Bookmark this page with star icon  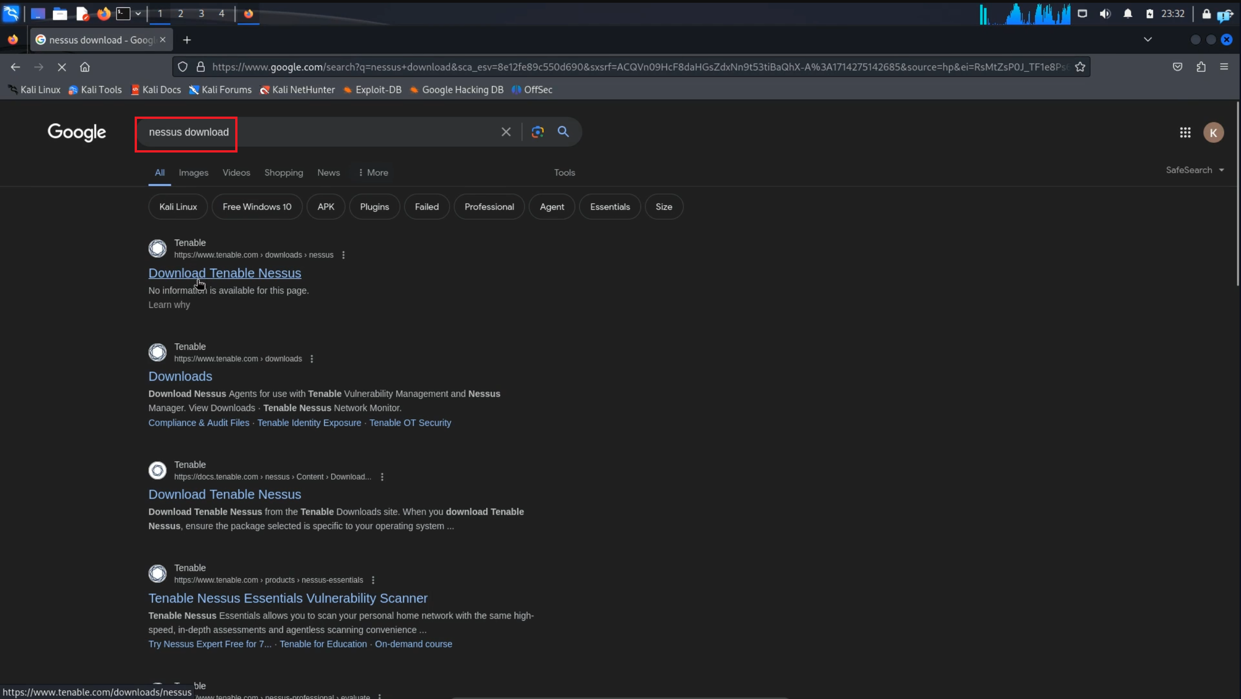pos(1080,67)
